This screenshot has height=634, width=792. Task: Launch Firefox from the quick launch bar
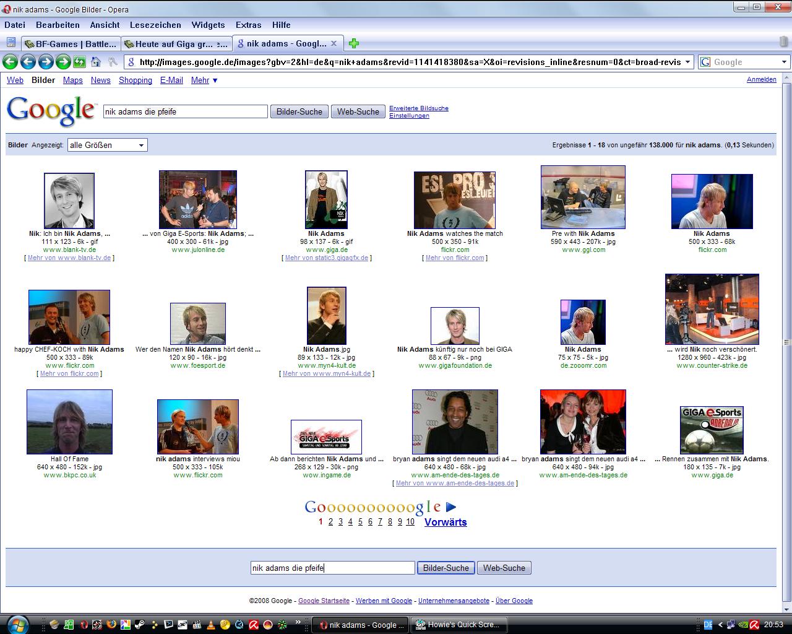coord(111,625)
